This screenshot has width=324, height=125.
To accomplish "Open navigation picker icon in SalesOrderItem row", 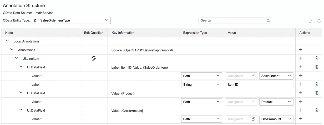I will tap(254, 76).
